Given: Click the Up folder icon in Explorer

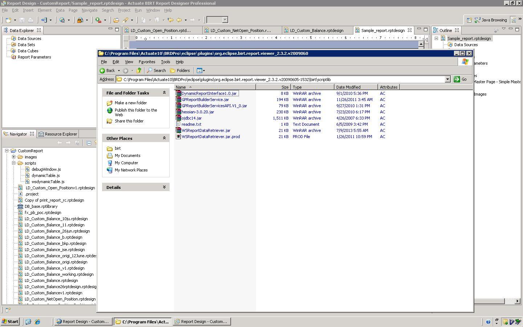Looking at the screenshot, I should (x=139, y=70).
